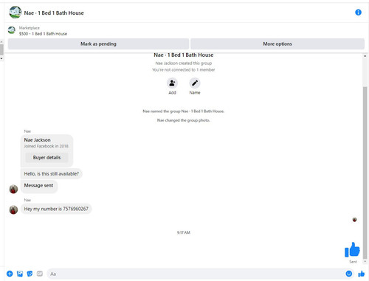The image size is (369, 281).
Task: Open the Marketplace listing thumbnail
Action: 12,30
